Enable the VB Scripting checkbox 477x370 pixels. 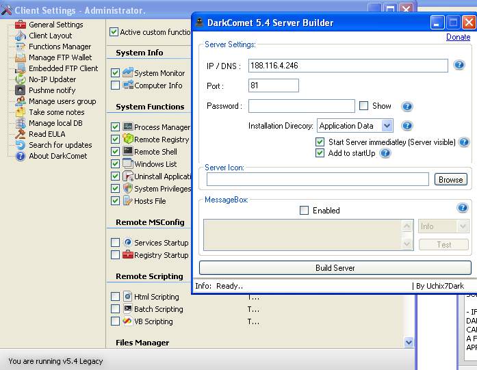tap(115, 321)
